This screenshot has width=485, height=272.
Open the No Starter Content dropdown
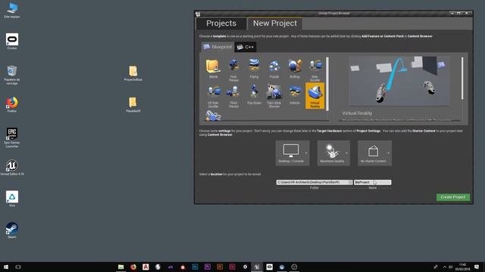click(374, 153)
